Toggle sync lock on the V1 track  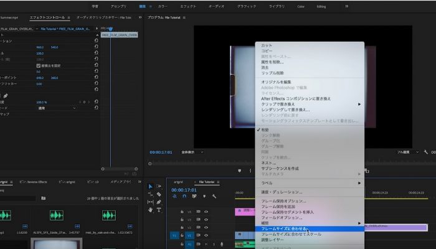coord(198,235)
